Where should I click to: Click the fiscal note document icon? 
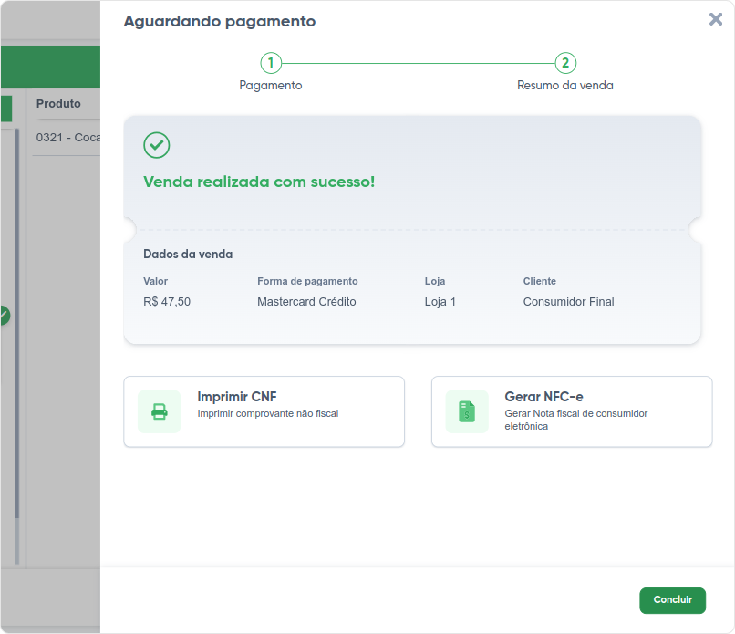[467, 411]
